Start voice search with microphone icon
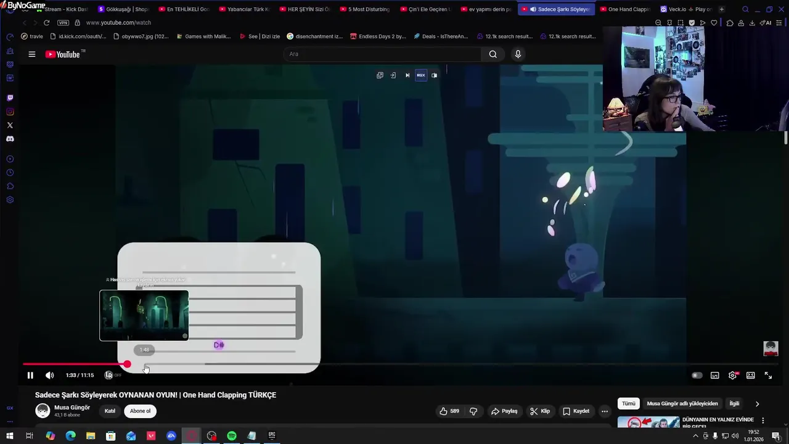This screenshot has height=444, width=789. click(518, 54)
